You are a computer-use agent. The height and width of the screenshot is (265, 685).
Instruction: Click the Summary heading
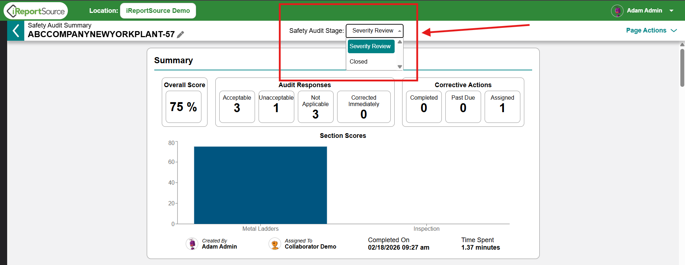click(174, 60)
